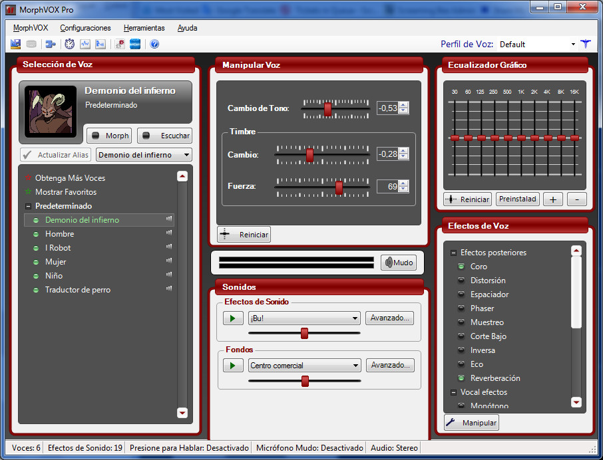Enable the Distorsión voice effect
Screen dimensions: 603x460
tap(488, 281)
